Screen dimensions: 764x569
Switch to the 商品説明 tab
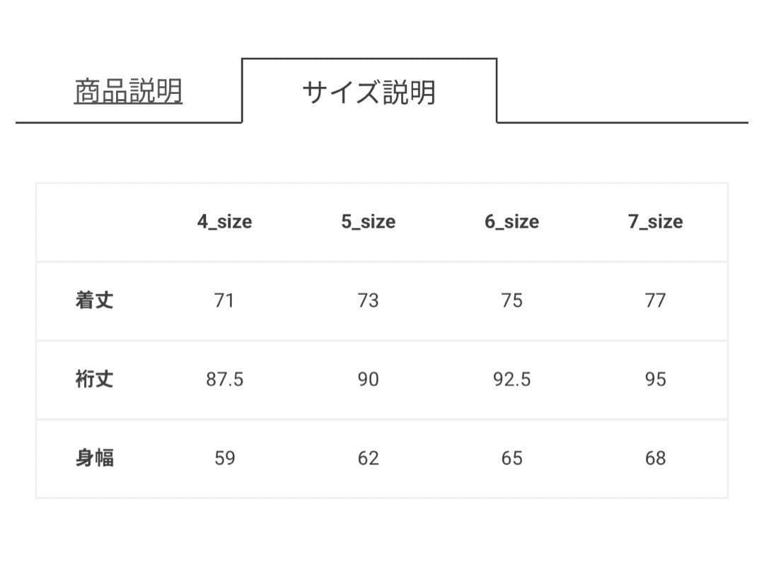[x=128, y=88]
